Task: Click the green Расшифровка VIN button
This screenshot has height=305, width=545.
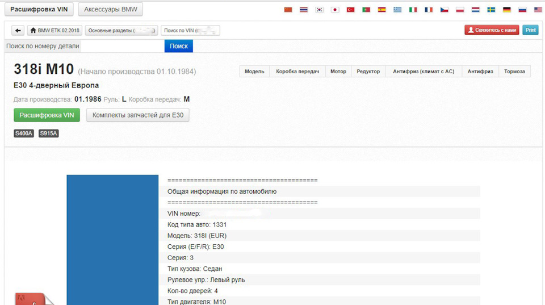Action: tap(47, 115)
